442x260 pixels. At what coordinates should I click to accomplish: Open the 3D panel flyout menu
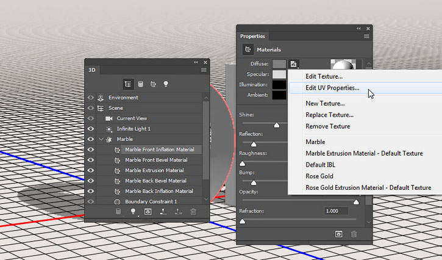pos(204,70)
